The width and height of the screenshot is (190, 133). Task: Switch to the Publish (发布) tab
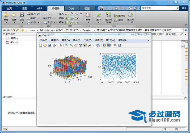tap(72, 9)
